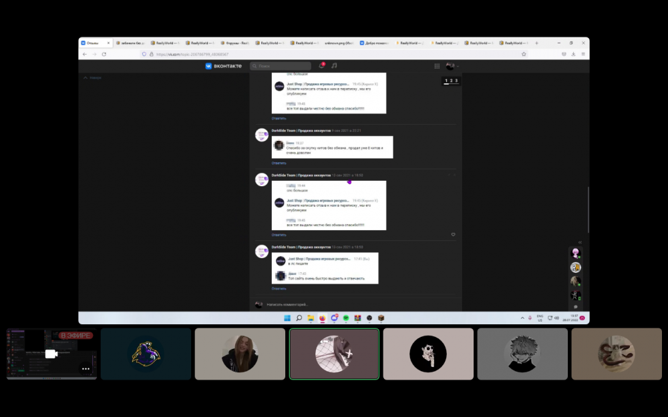The image size is (668, 417).
Task: Click the microphone tray icon
Action: [x=530, y=318]
